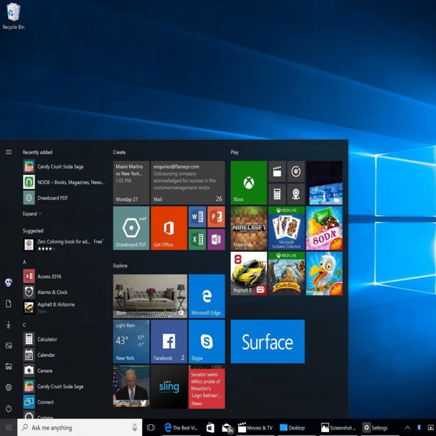This screenshot has height=436, width=436.
Task: Open Camera from app list
Action: point(64,371)
